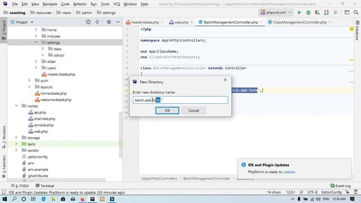Click the directory name input field

click(180, 100)
